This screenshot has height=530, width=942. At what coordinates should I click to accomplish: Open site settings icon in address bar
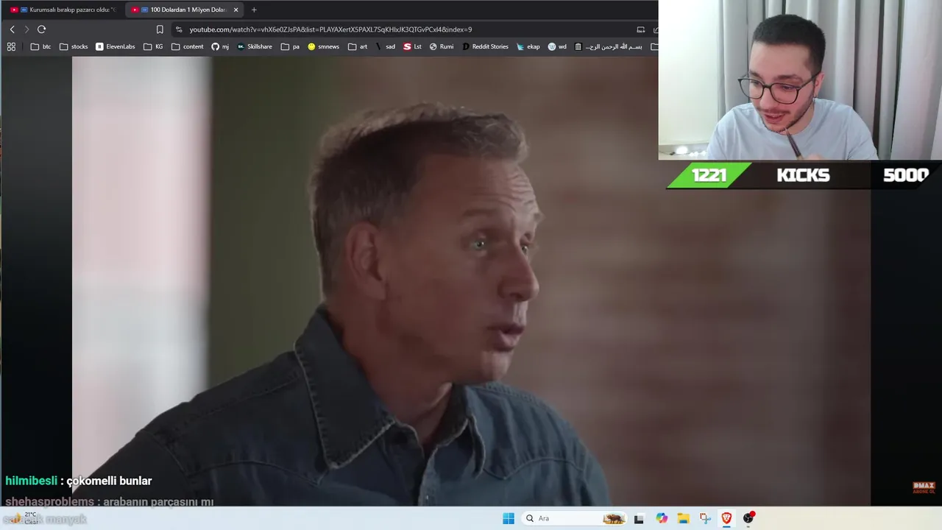(179, 29)
